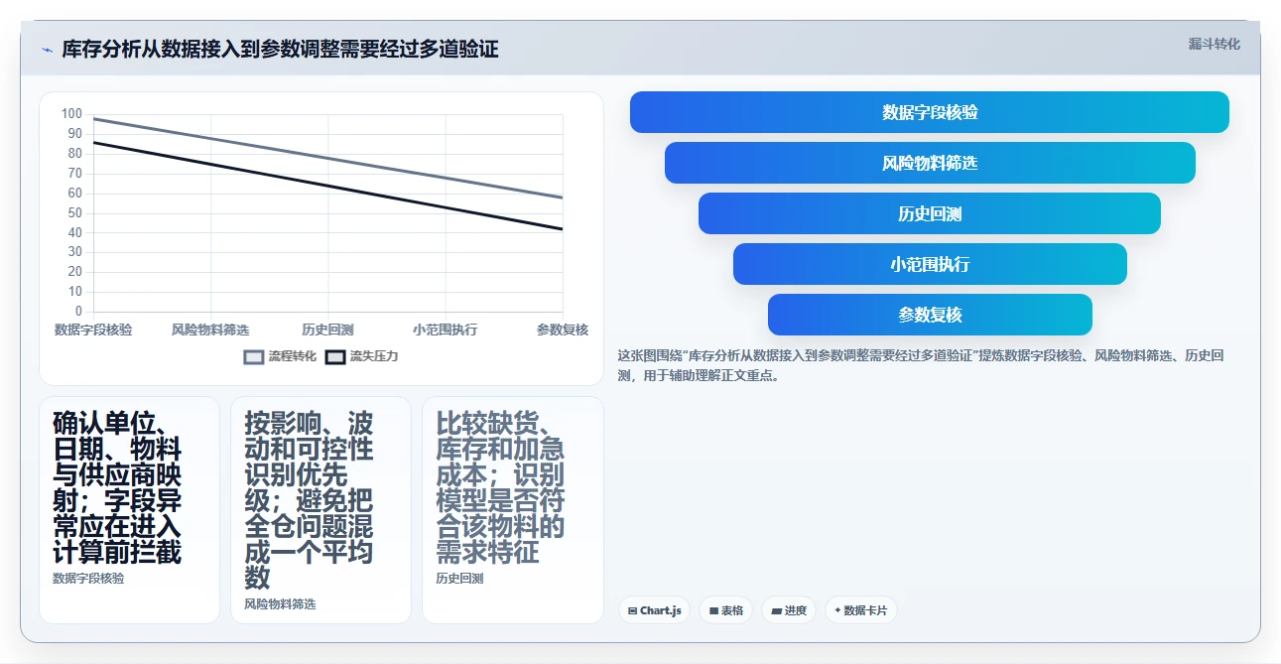Click the icon in the Chart.js chip
The width and height of the screenshot is (1281, 664).
632,611
